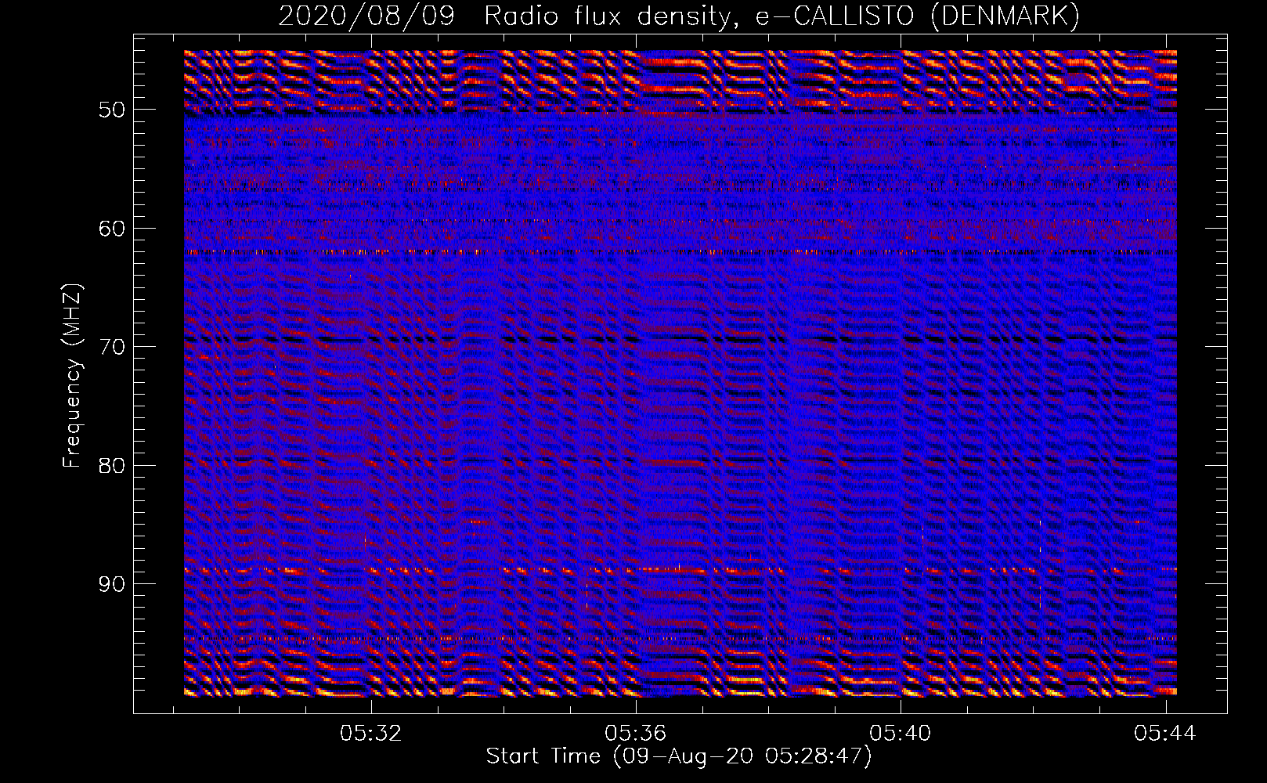This screenshot has width=1267, height=783.
Task: Click the 'Frequency (MHZ)' y-axis label
Action: (71, 376)
